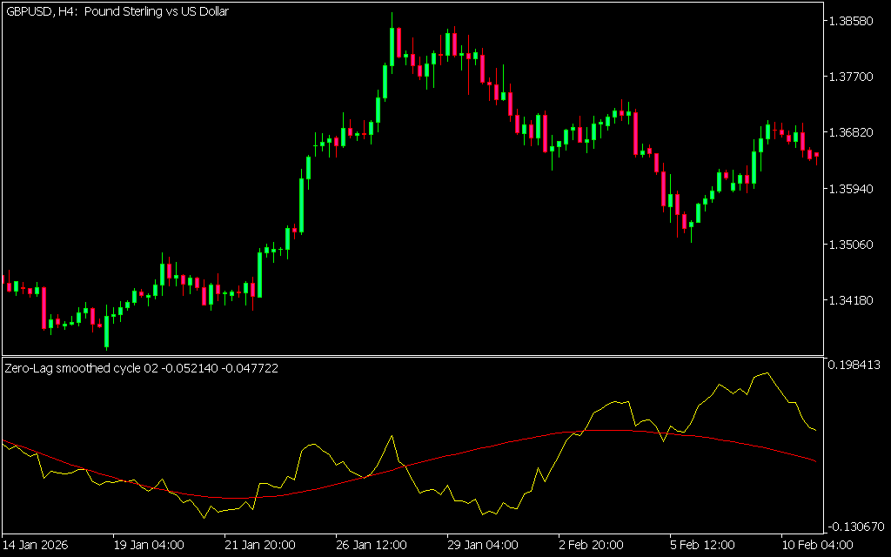Select the 5 Feb 12:00 time label

[x=703, y=546]
